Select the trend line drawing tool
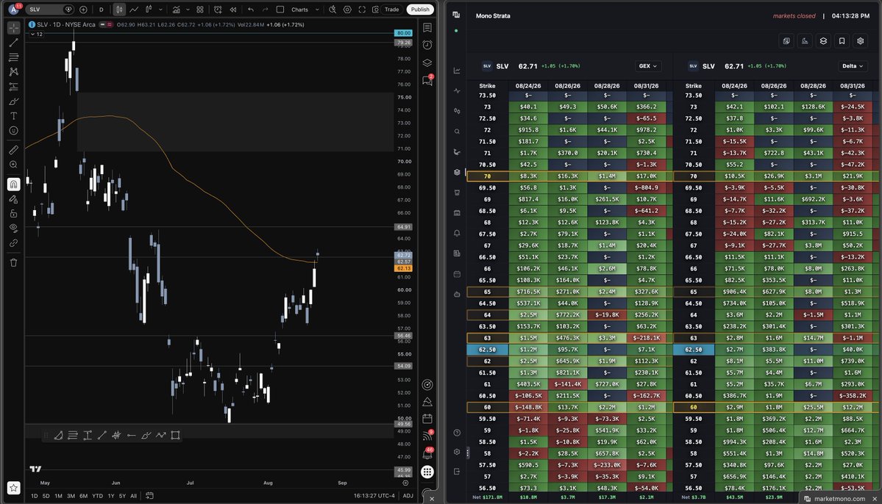This screenshot has width=882, height=504. [x=13, y=43]
